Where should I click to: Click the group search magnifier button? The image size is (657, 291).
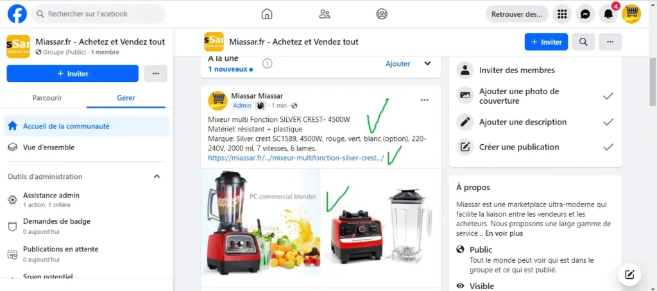[x=583, y=42]
